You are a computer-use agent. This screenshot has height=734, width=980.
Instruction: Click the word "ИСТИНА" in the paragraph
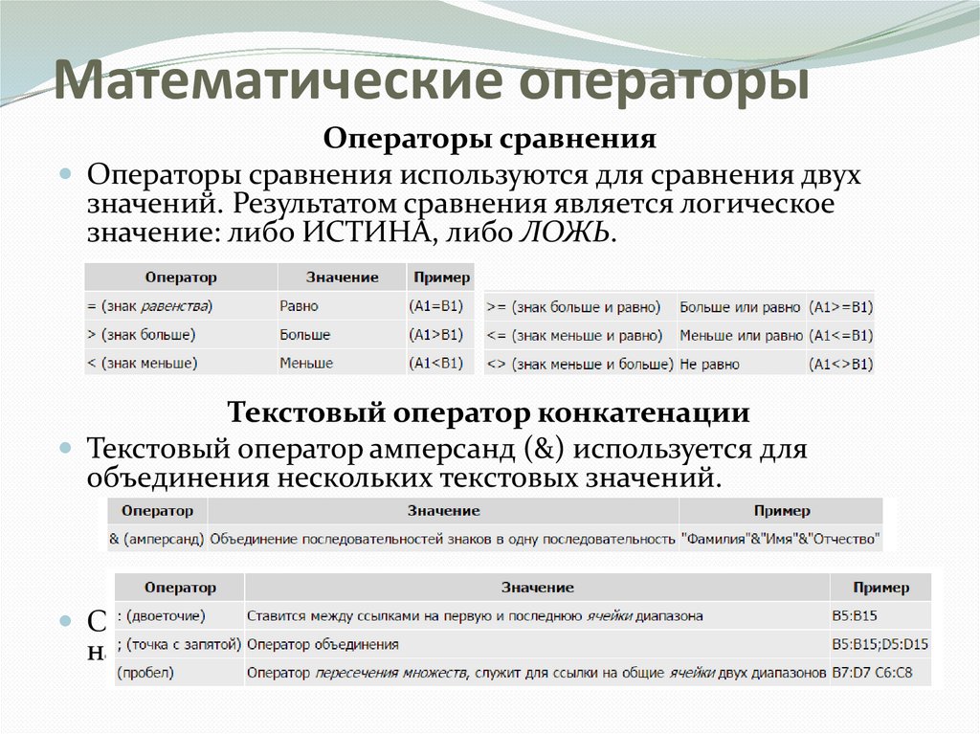click(x=367, y=233)
